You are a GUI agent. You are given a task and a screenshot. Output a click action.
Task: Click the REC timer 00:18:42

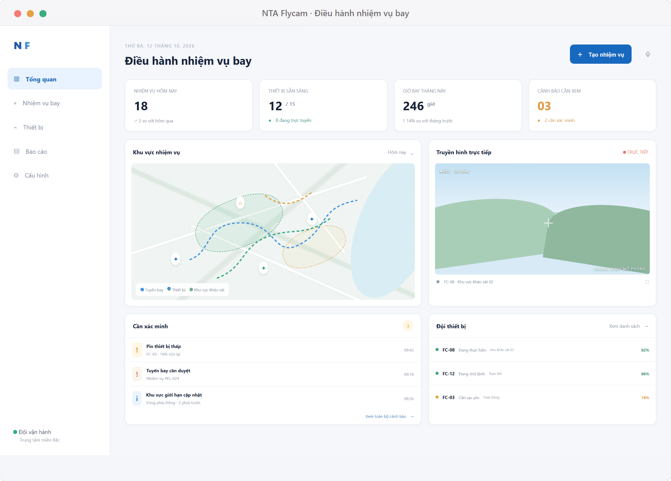[x=454, y=171]
